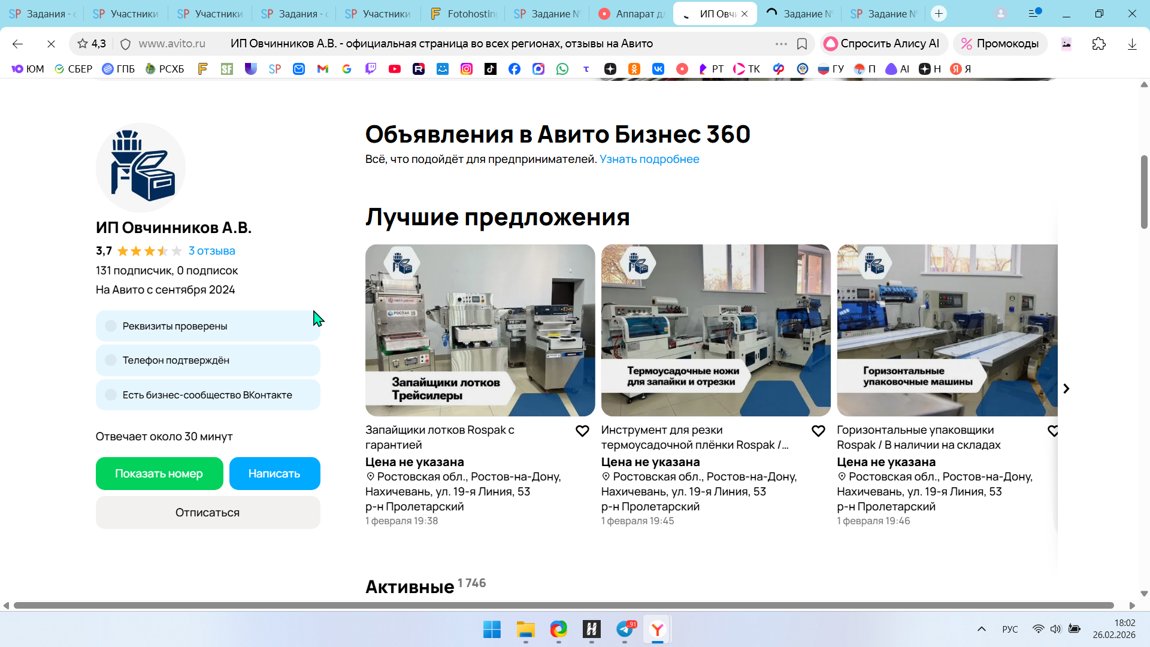Go back with browser arrow icon
Image resolution: width=1150 pixels, height=647 pixels.
coord(17,44)
